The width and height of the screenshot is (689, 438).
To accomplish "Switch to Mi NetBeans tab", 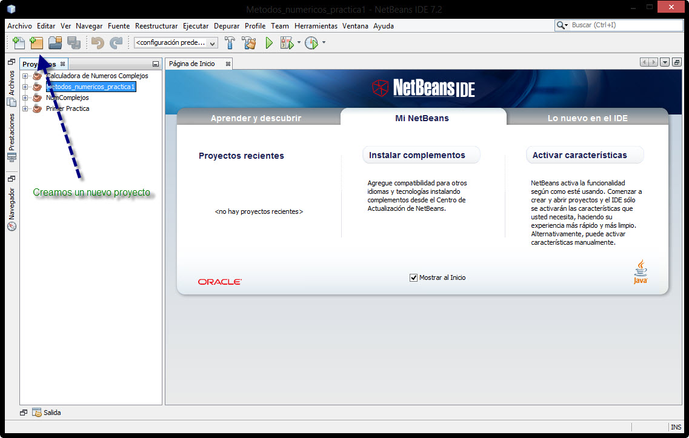I will [x=422, y=118].
